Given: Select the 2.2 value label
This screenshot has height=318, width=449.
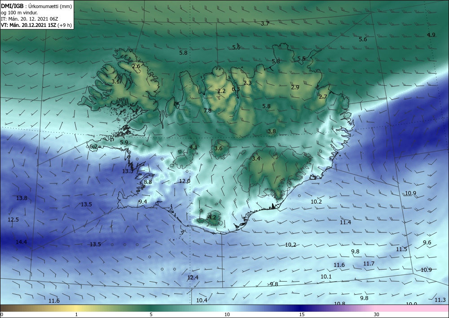Looking at the screenshot, I should [x=222, y=91].
